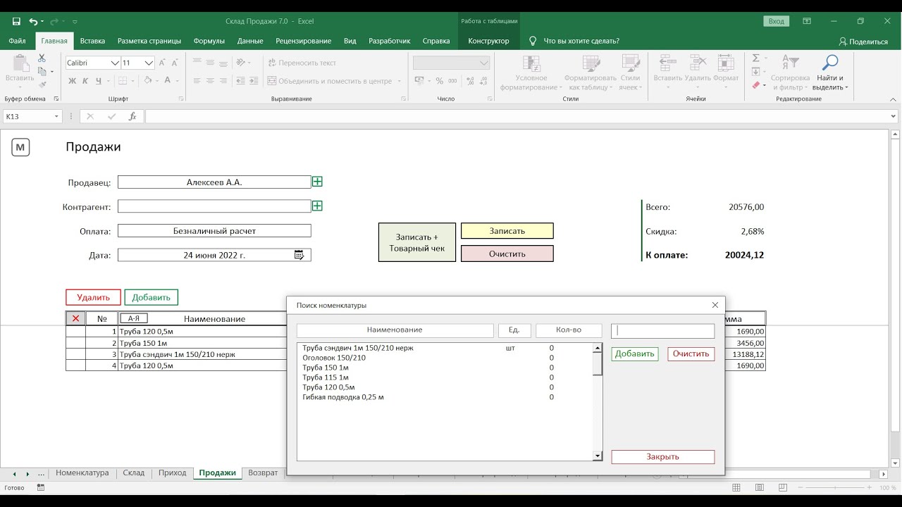This screenshot has width=902, height=507.
Task: Click the green Добавить button above table
Action: click(152, 297)
